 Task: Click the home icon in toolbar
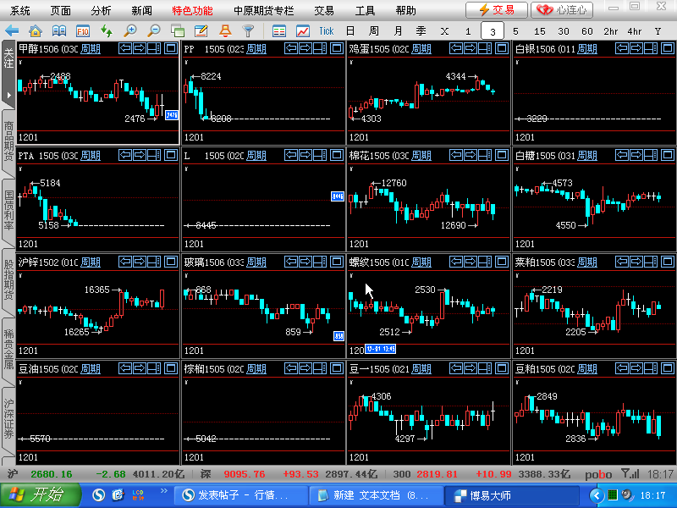[x=36, y=30]
